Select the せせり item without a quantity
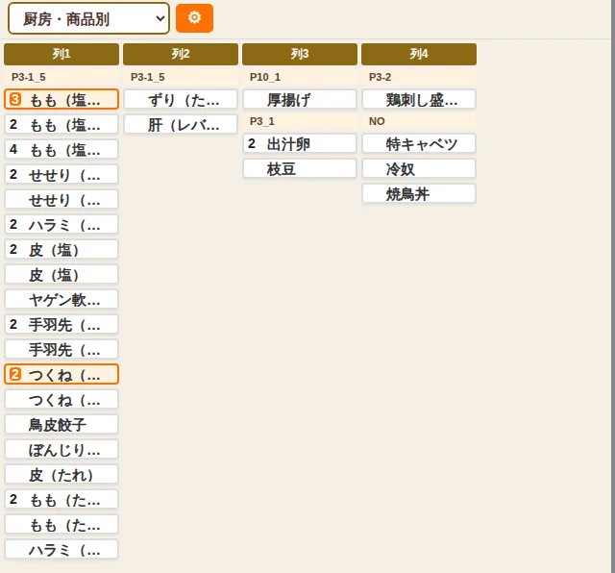 click(61, 199)
